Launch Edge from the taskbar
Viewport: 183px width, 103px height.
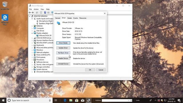65,100
